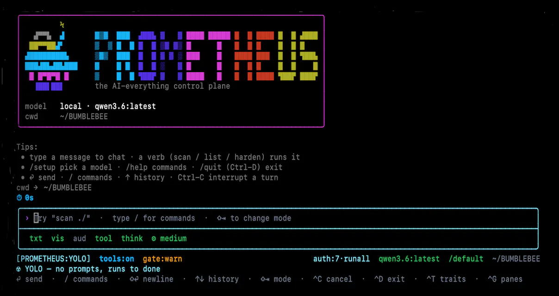Click the message input field

278,218
